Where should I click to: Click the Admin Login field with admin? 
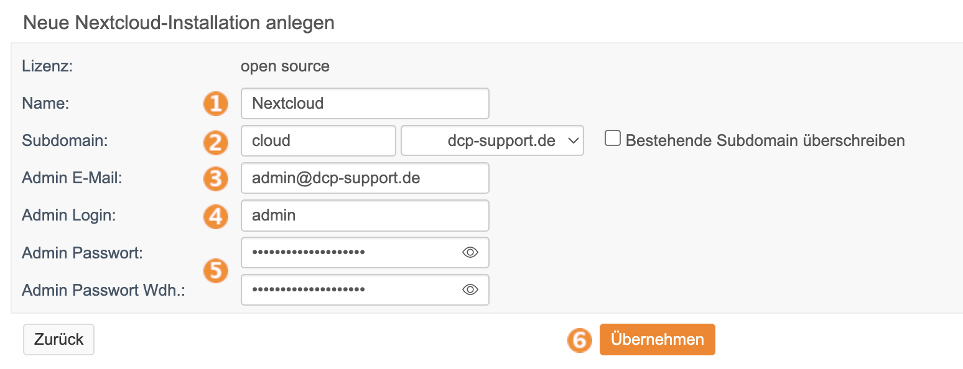(365, 216)
